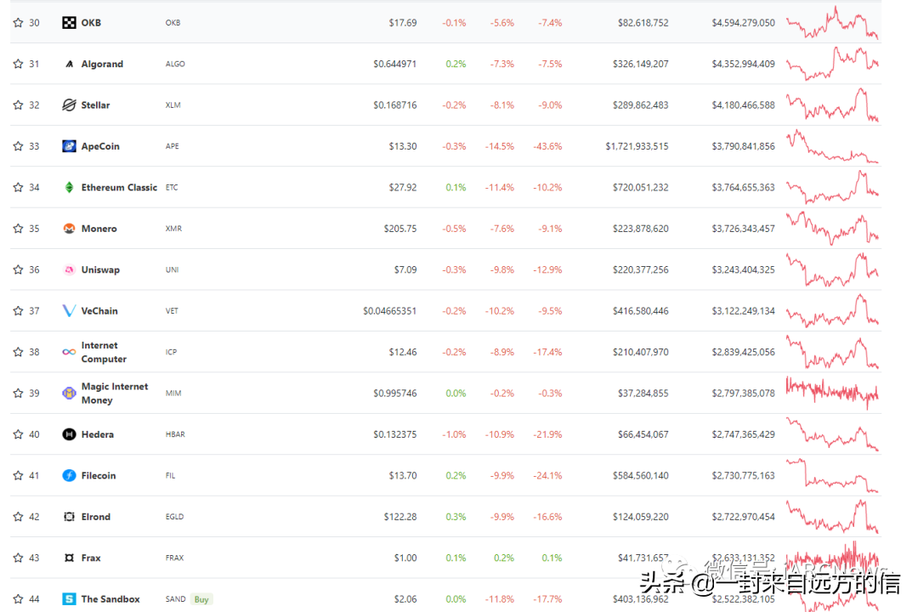Click the OKB price chart graph

coord(831,23)
